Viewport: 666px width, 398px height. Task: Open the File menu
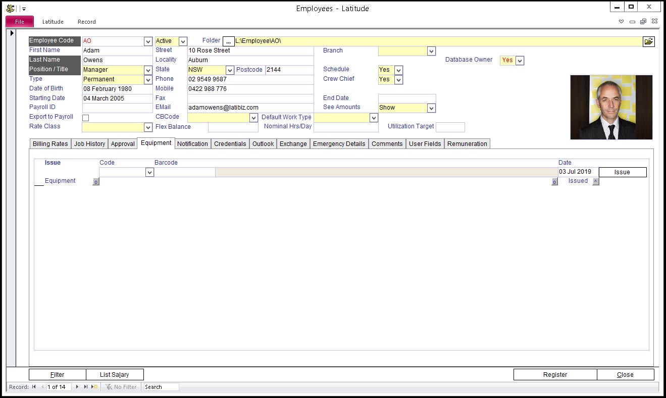(20, 22)
